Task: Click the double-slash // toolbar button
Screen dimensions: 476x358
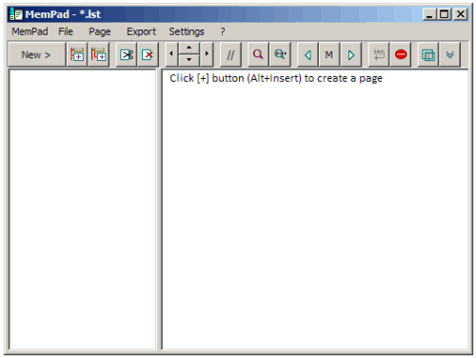Action: pos(230,55)
